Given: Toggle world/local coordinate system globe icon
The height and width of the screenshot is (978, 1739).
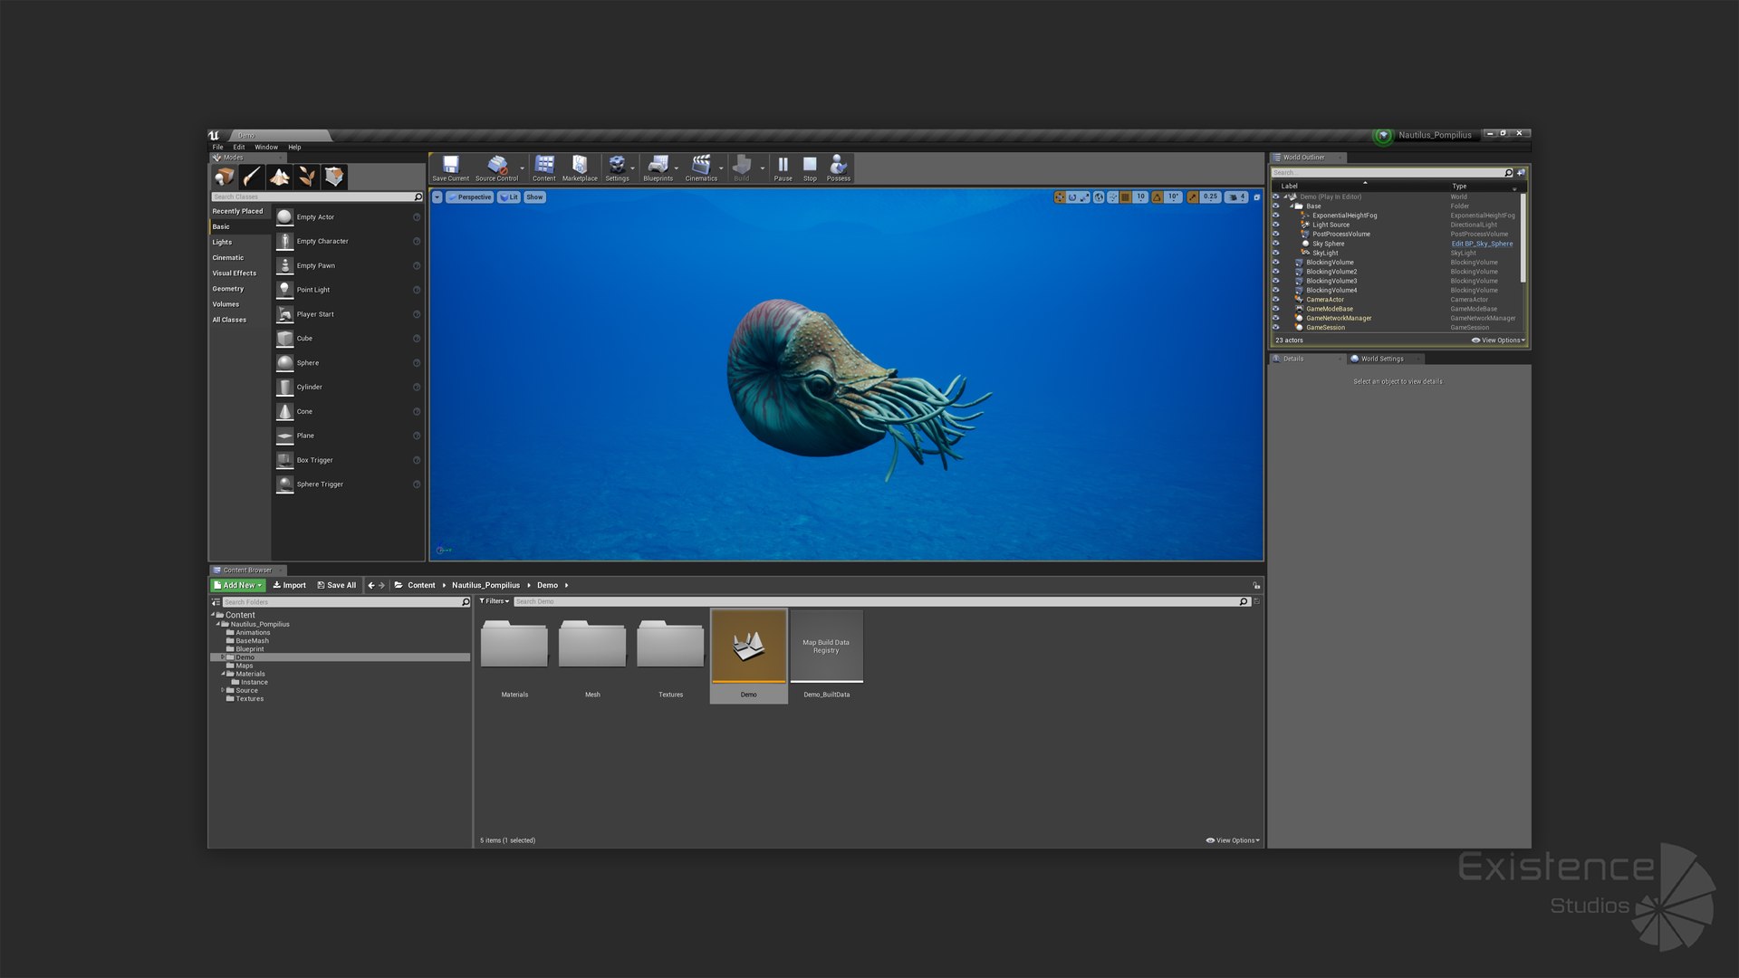Looking at the screenshot, I should tap(1099, 197).
